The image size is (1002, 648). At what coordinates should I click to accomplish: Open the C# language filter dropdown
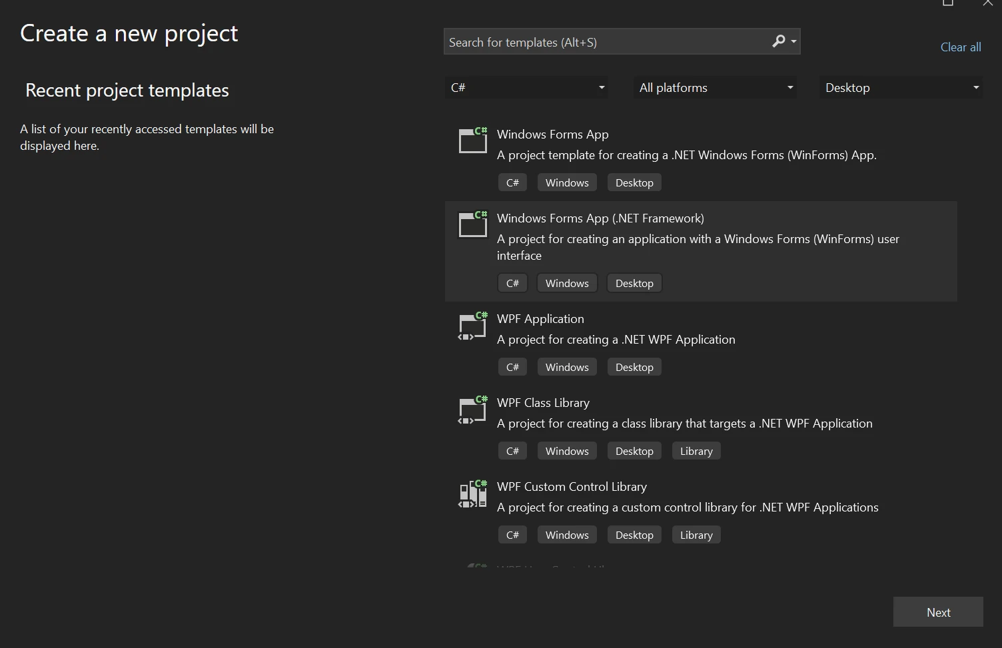pyautogui.click(x=526, y=87)
